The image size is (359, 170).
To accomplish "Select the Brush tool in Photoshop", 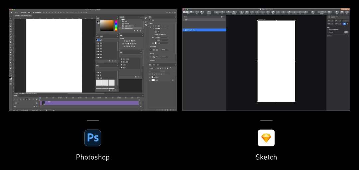I will 11,39.
